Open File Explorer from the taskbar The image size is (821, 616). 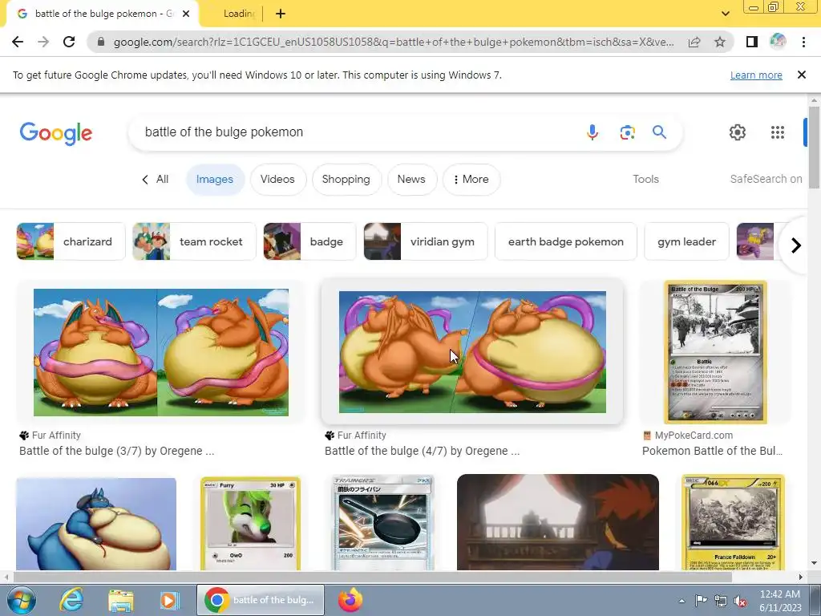pyautogui.click(x=121, y=600)
